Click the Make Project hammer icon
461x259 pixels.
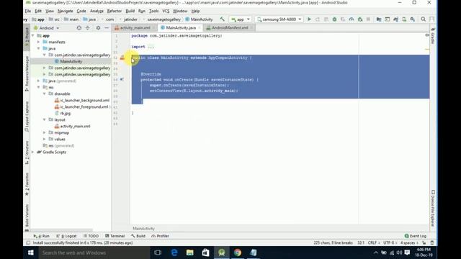click(x=223, y=19)
